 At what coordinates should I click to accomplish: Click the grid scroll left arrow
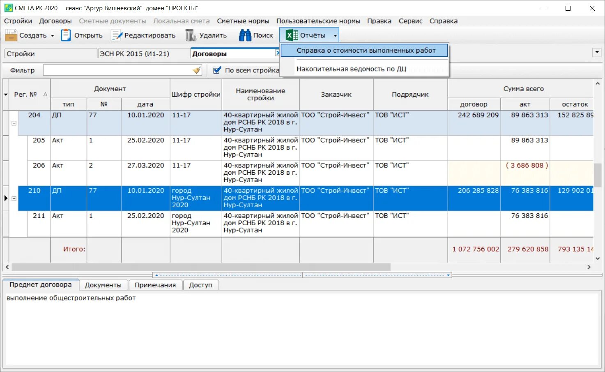point(7,267)
